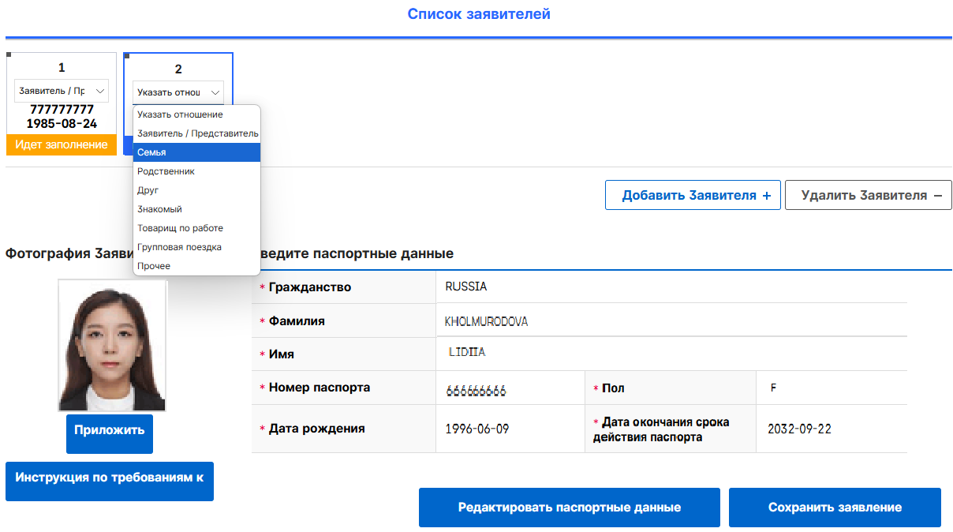Open relationship dropdown of applicant 1

tap(62, 91)
